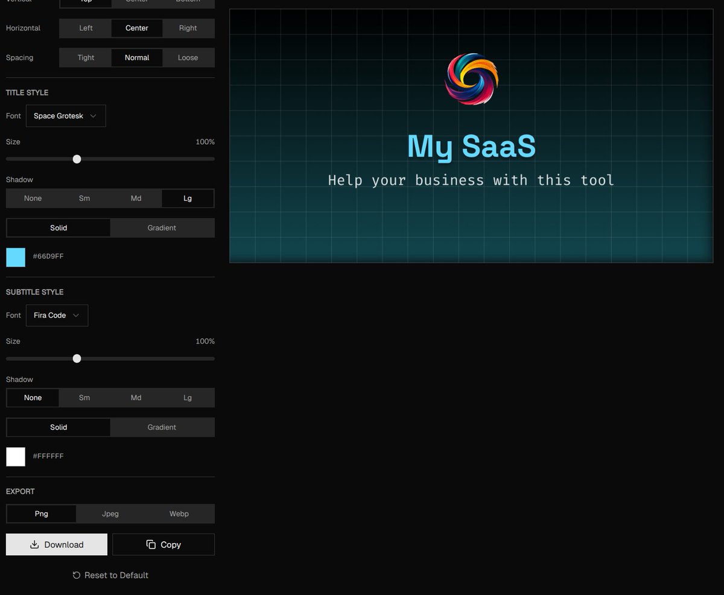Screen dimensions: 724x595
Task: Select subtitle shadow Sm
Action: click(84, 398)
